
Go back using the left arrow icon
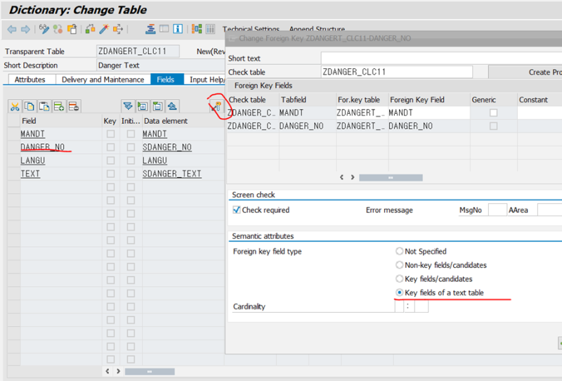[x=11, y=29]
